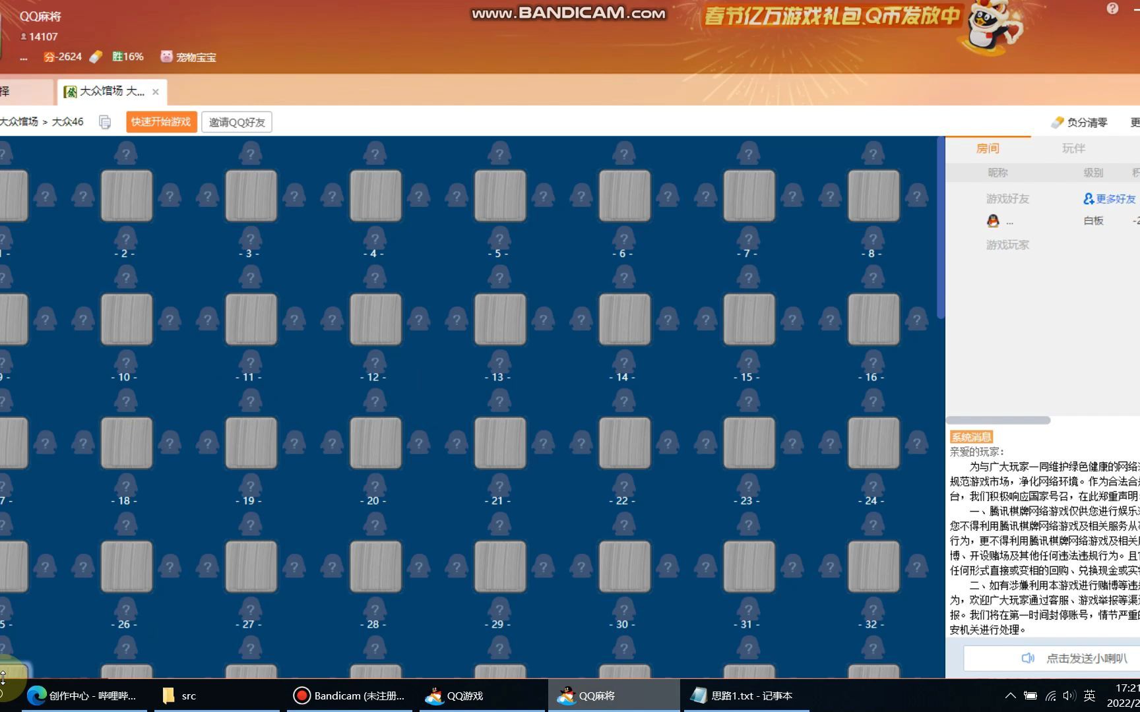The image size is (1140, 712).
Task: Sit at the top seat of table 10
Action: (x=125, y=278)
